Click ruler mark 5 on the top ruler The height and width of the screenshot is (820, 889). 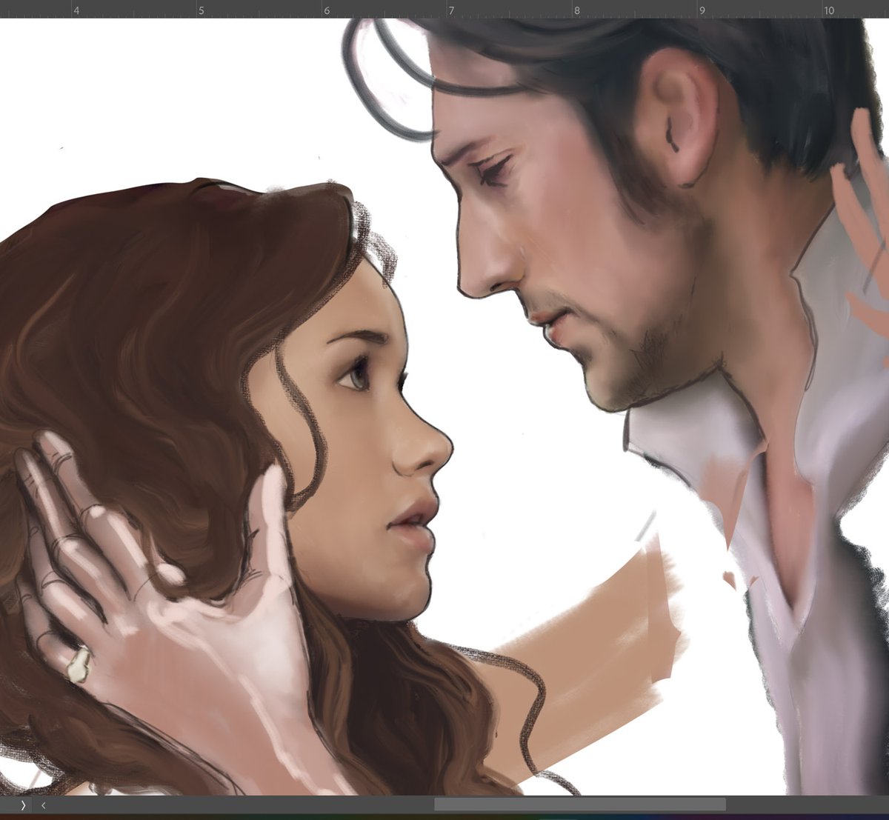point(202,10)
